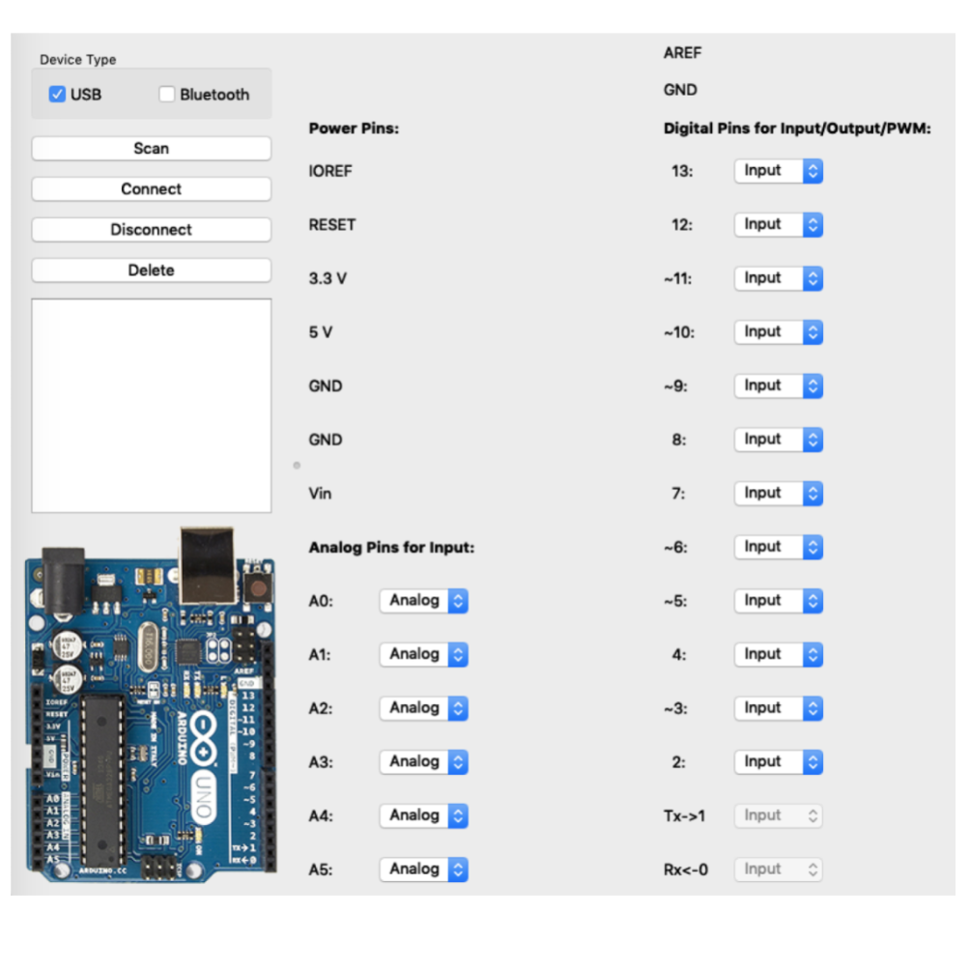
Task: Enable the USB device type checkbox
Action: point(58,95)
